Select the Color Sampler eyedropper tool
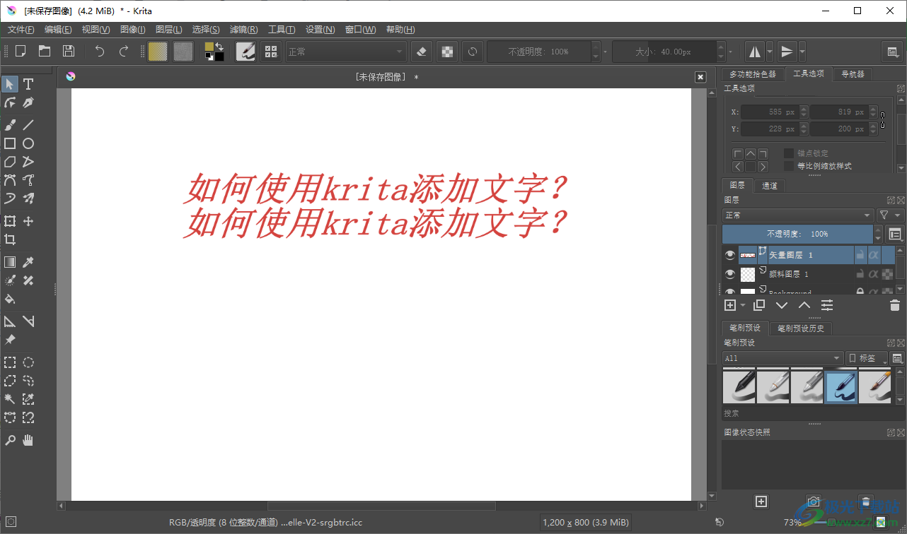 click(x=28, y=262)
